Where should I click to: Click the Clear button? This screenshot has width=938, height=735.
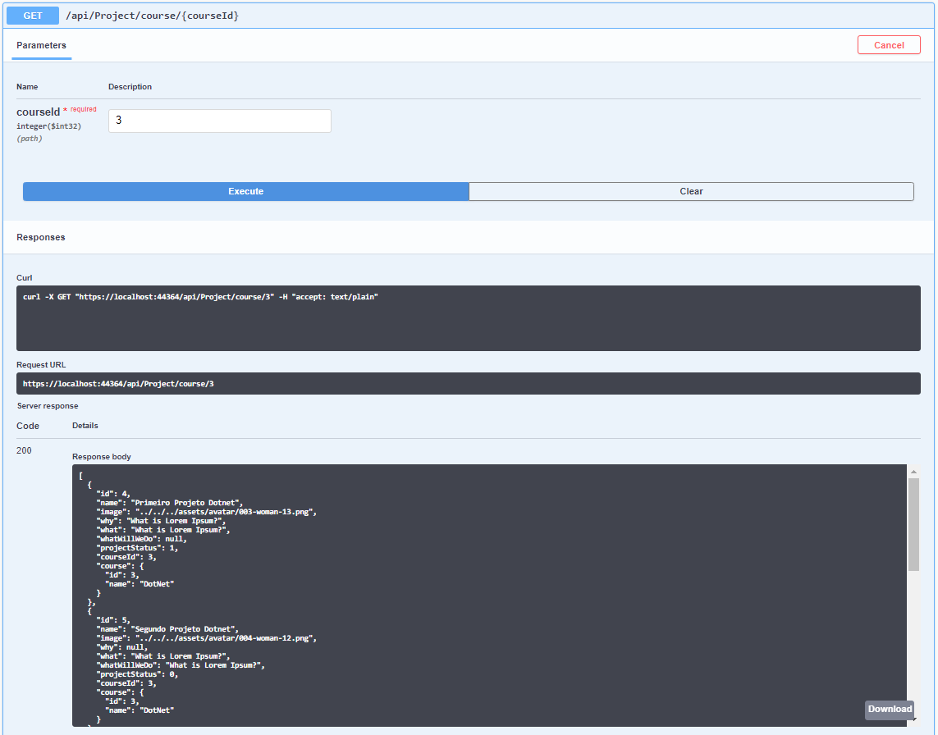click(691, 191)
